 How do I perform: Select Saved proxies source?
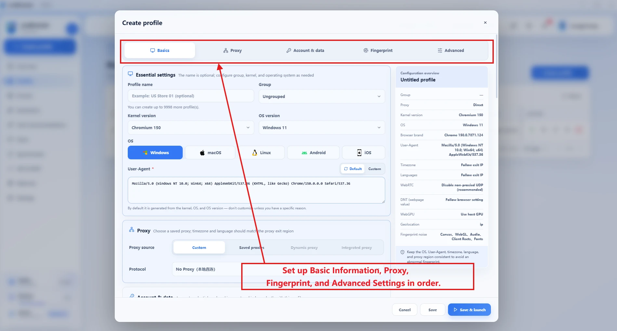[252, 248]
